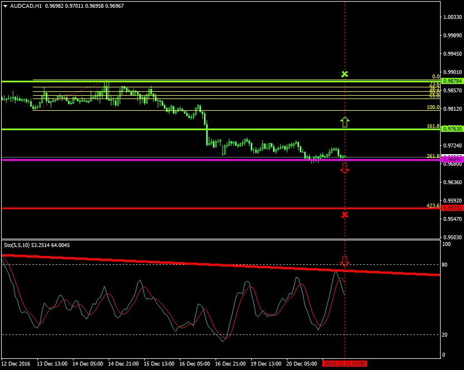The height and width of the screenshot is (370, 464).
Task: Click the 0.95920 price axis label
Action: pos(452,201)
